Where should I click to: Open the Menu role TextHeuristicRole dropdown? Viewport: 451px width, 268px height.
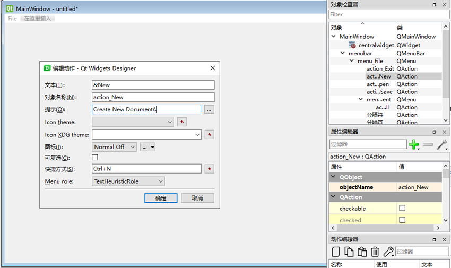click(128, 181)
